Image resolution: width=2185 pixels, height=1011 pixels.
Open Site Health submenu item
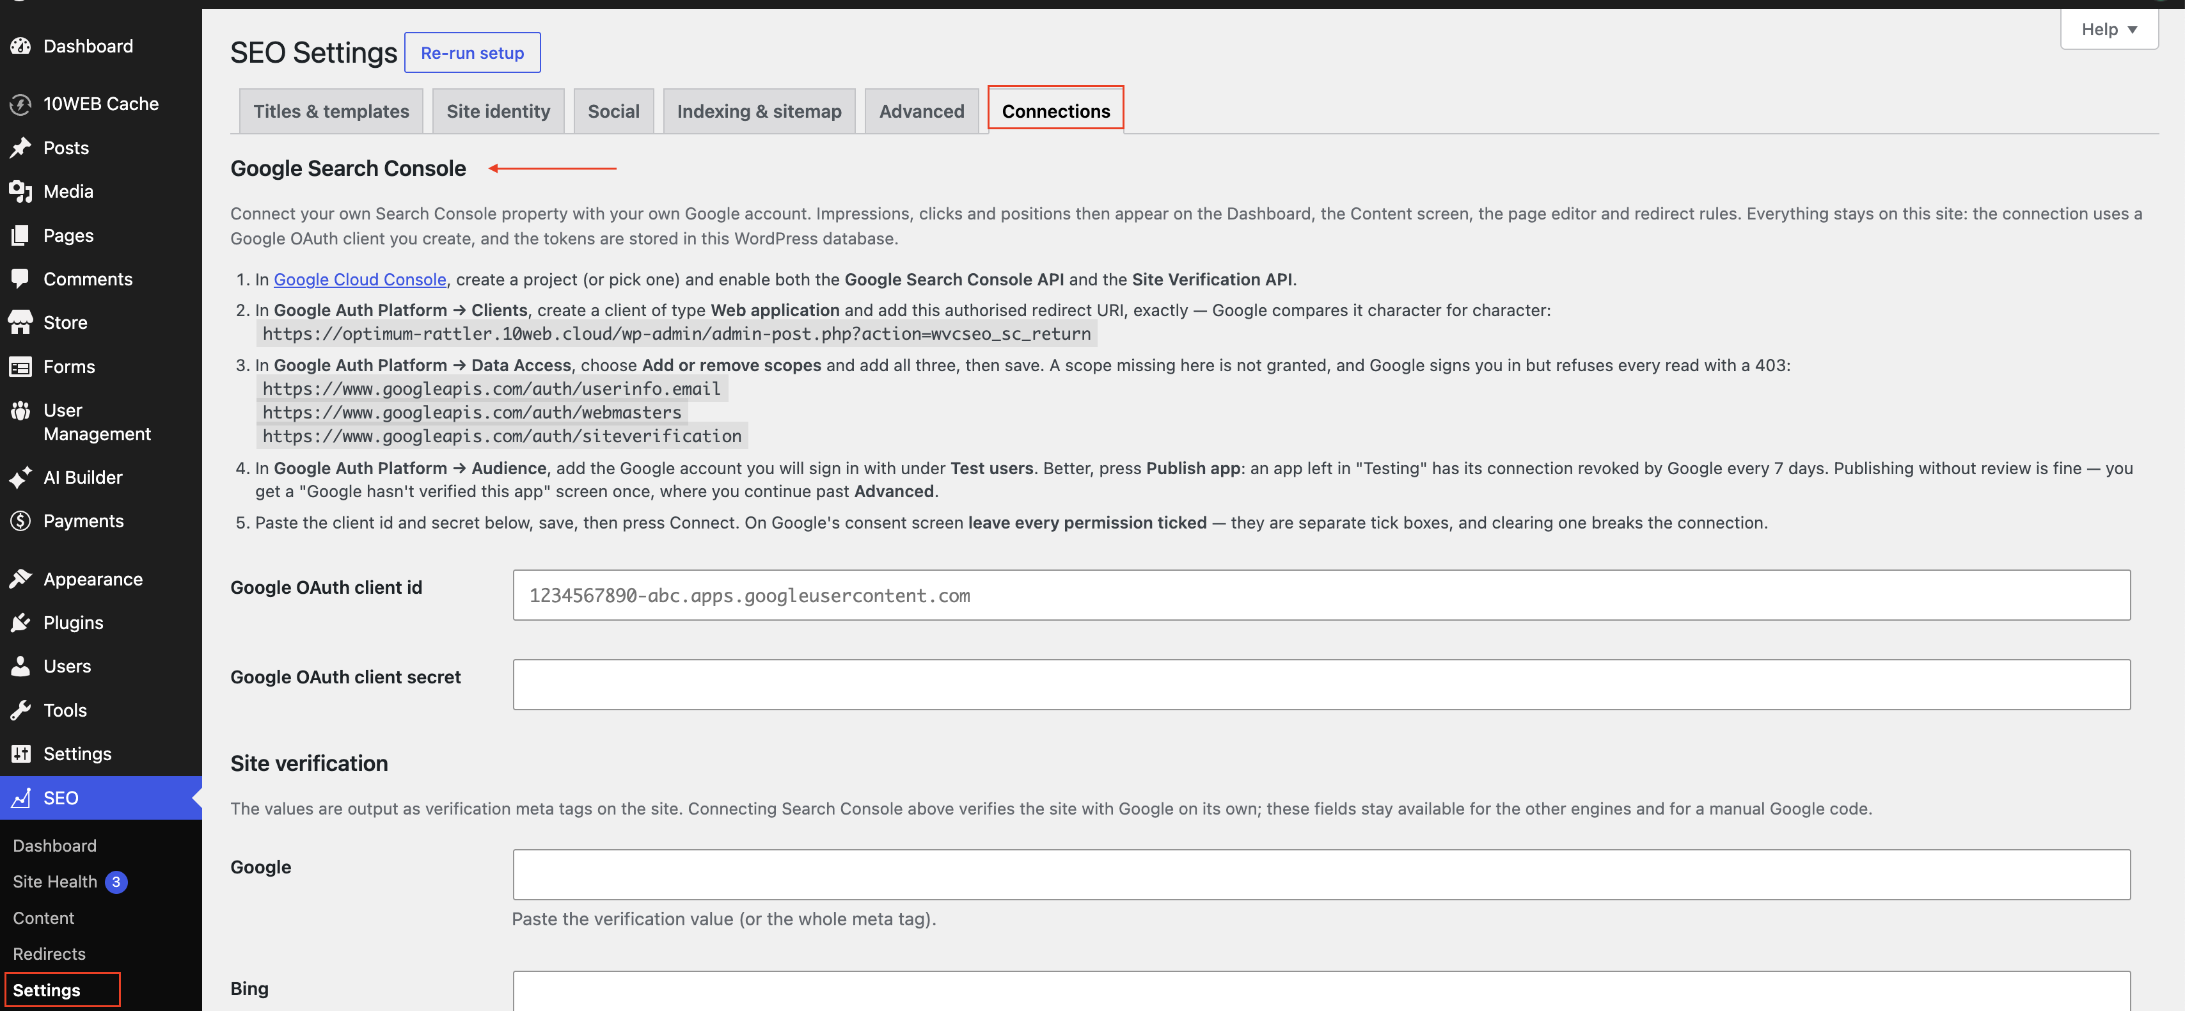[x=55, y=882]
